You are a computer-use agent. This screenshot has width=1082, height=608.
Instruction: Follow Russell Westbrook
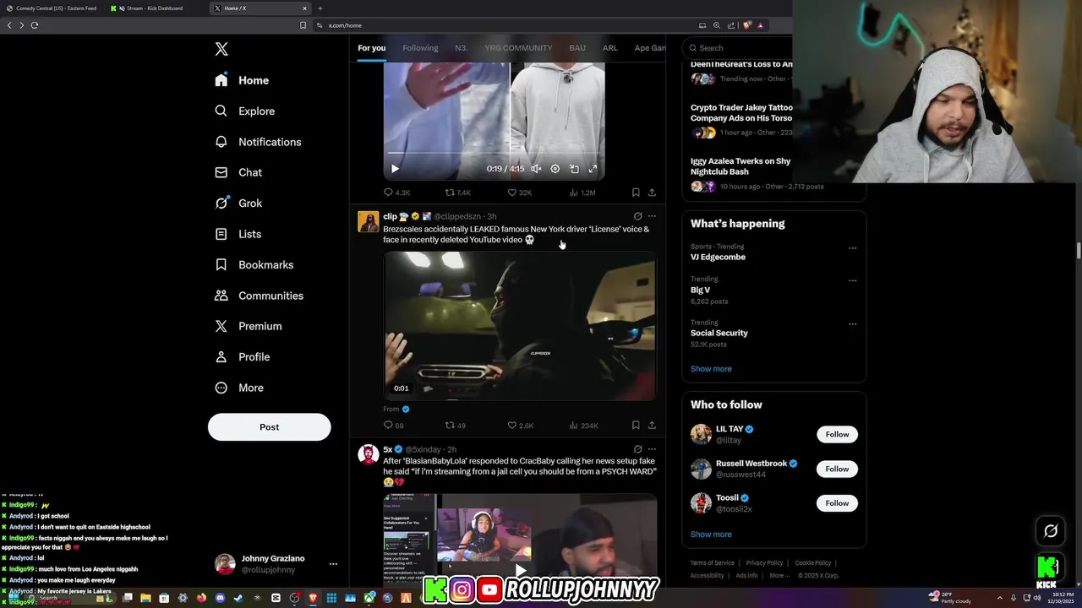point(837,469)
